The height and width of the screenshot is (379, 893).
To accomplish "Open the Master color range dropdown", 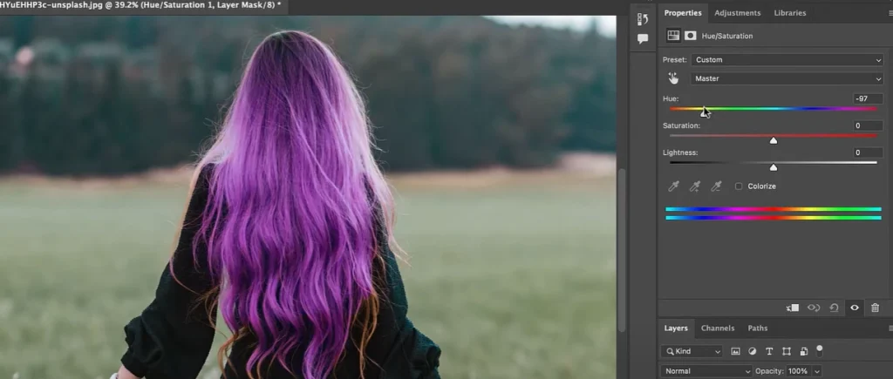I will point(787,78).
